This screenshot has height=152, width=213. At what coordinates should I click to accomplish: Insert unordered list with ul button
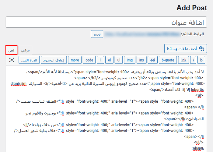[x=119, y=60]
